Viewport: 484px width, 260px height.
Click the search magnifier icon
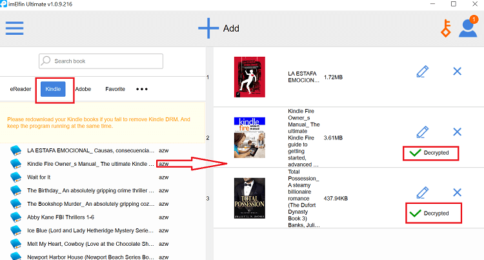[x=46, y=61]
